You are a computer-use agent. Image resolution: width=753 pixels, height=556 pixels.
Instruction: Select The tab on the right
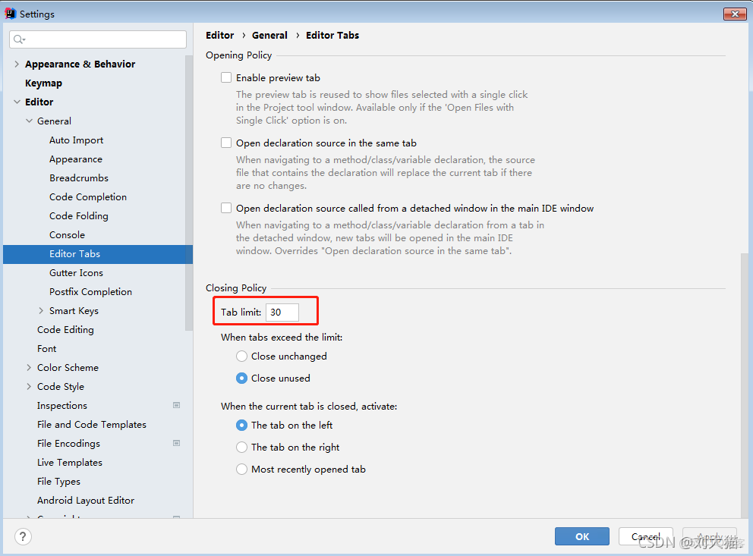[x=241, y=448]
